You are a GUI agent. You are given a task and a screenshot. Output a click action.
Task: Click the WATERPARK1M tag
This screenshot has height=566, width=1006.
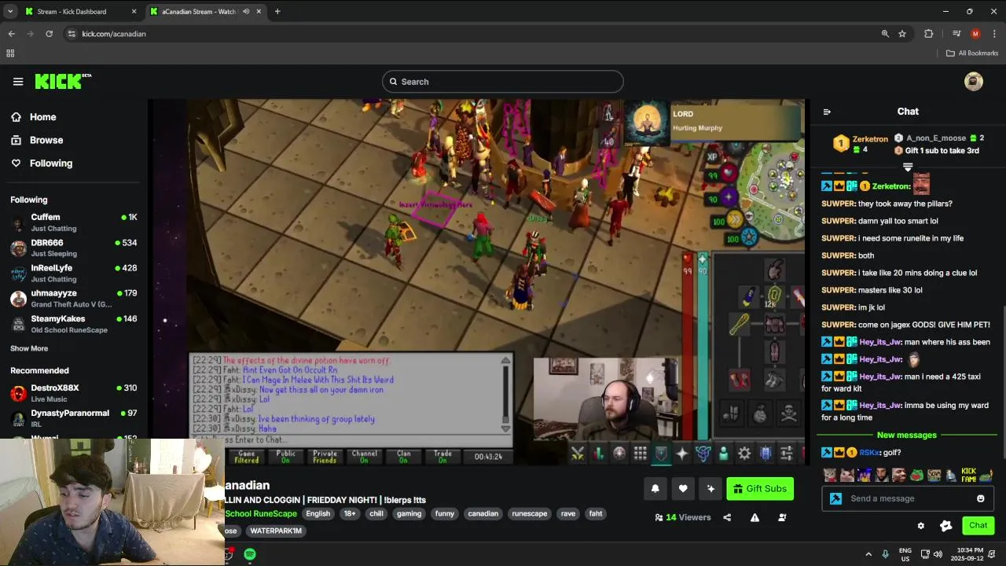pos(276,531)
